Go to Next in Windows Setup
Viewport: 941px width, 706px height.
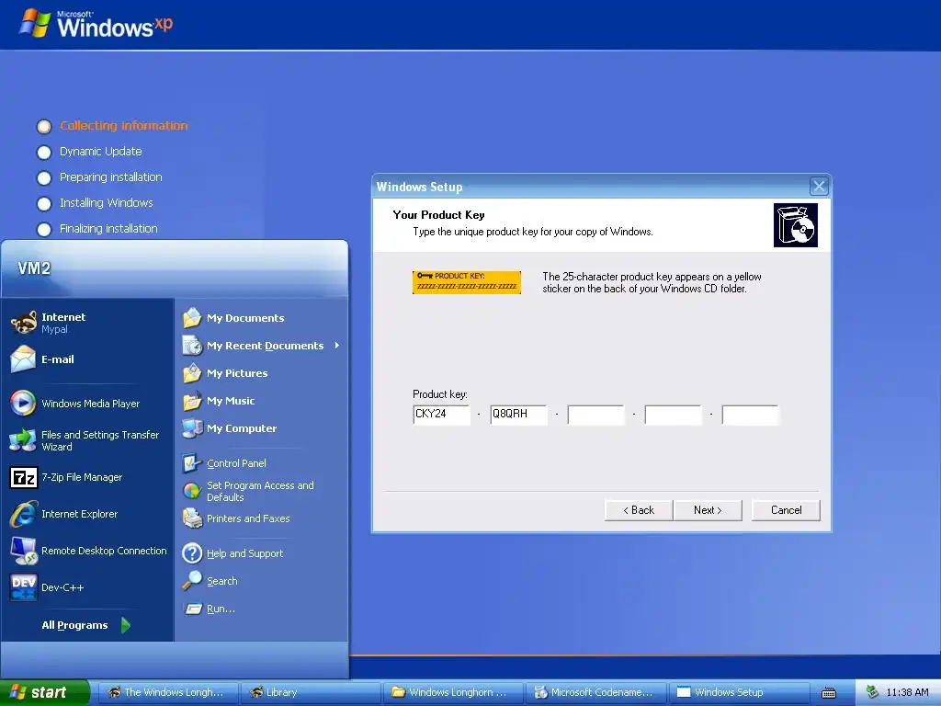(708, 510)
